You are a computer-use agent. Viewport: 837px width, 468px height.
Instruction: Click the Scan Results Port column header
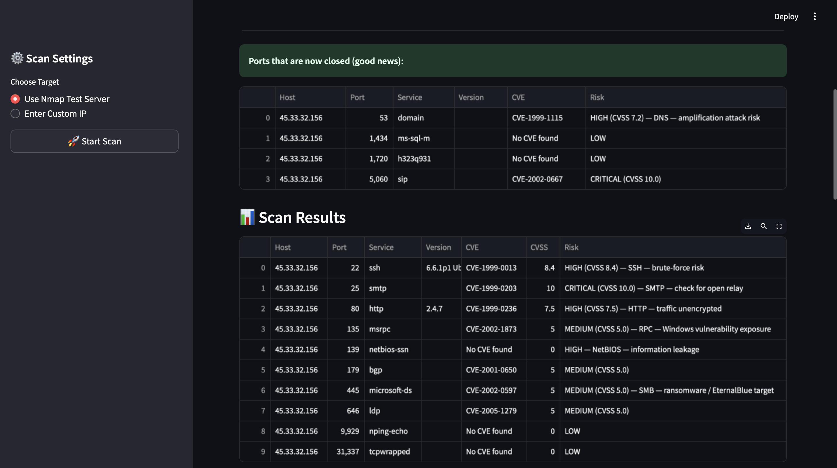coord(346,247)
